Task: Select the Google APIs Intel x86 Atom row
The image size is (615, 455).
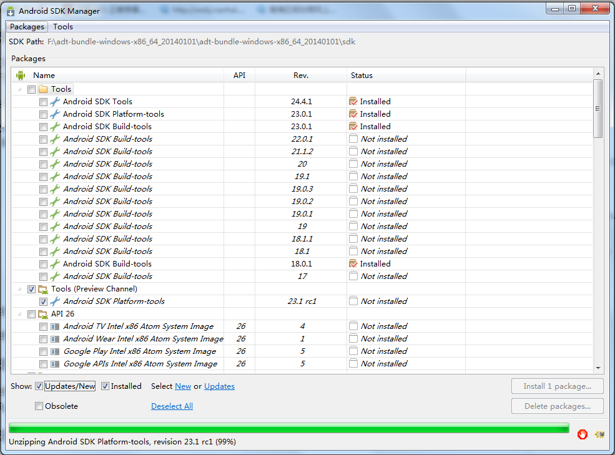Action: pyautogui.click(x=302, y=364)
